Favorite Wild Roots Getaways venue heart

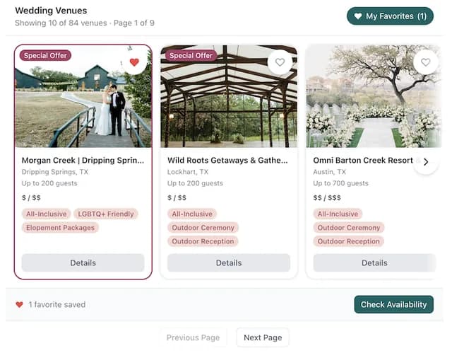pos(280,62)
